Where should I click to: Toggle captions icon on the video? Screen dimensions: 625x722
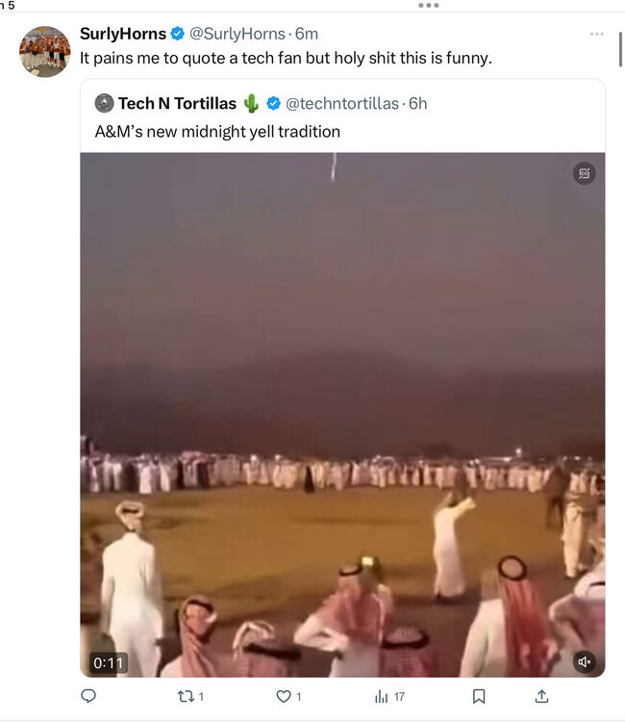[584, 174]
